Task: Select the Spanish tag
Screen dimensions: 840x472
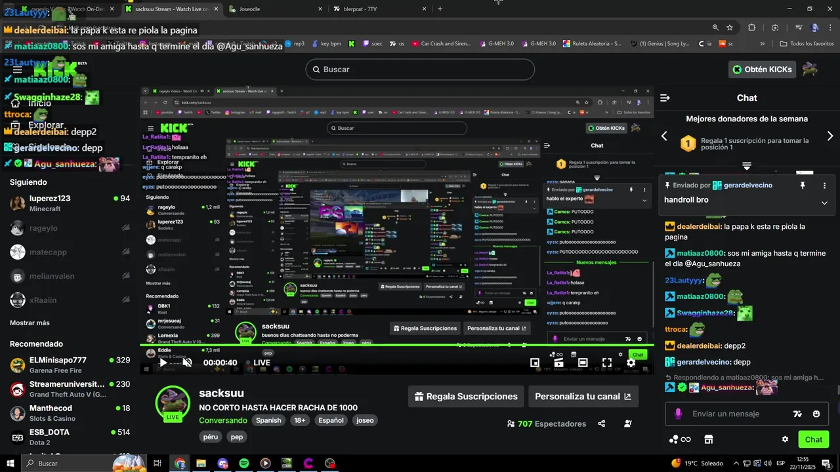Action: (268, 420)
